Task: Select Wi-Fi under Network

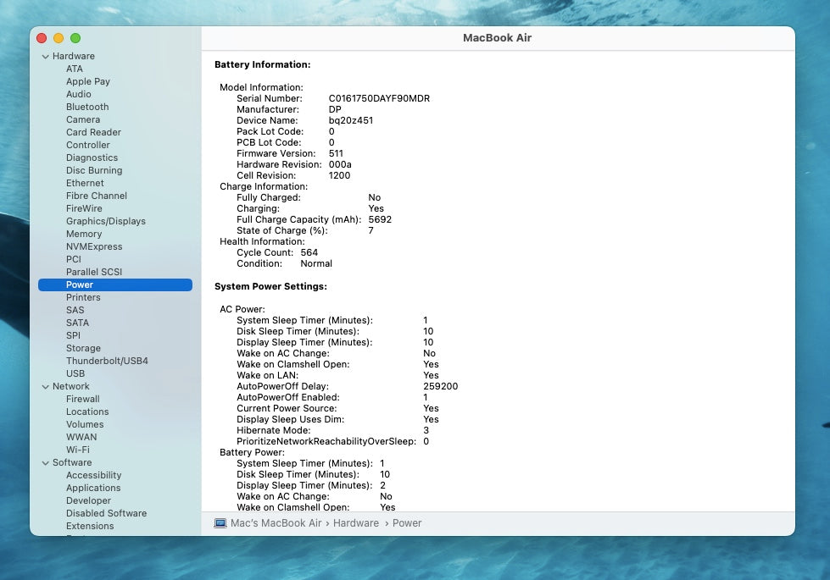Action: click(78, 450)
